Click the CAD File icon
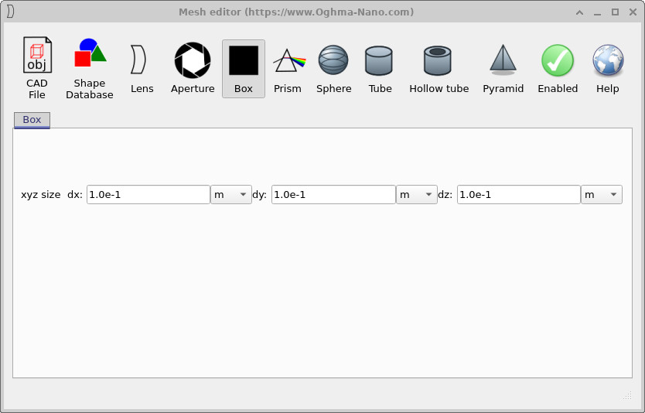The width and height of the screenshot is (645, 413). [x=37, y=68]
